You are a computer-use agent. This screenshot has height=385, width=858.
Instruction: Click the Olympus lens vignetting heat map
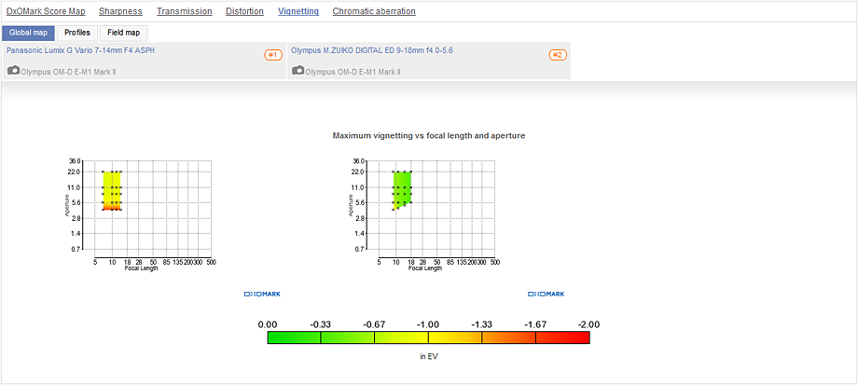click(x=402, y=190)
